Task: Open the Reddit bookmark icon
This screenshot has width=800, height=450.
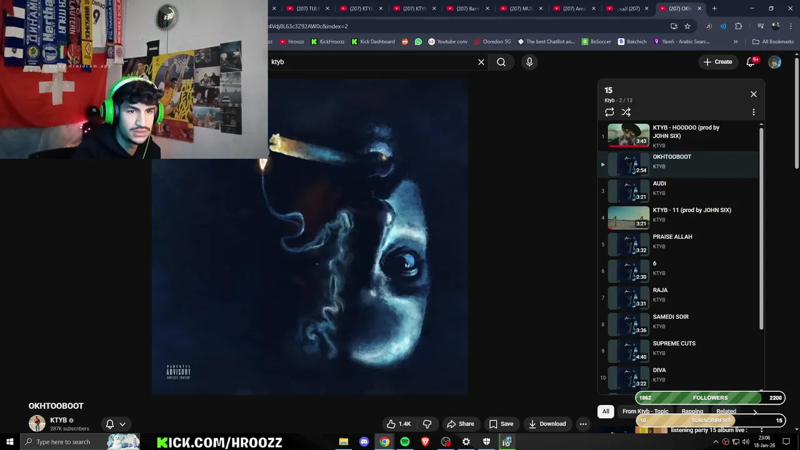Action: click(x=405, y=42)
